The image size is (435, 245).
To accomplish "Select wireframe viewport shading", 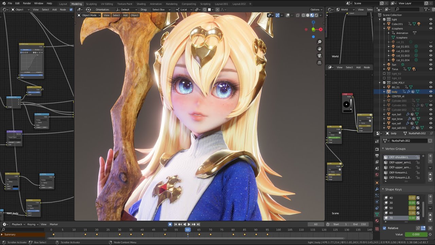I will 304,15.
